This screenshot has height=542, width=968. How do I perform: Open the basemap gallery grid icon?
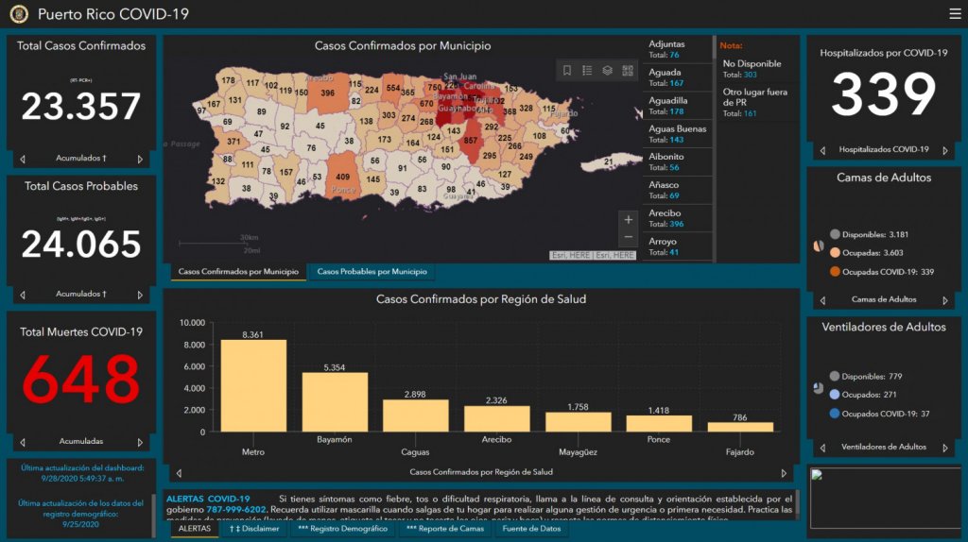[628, 71]
